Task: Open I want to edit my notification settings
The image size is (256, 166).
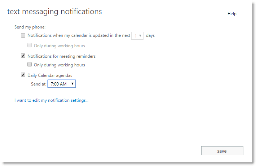Action: point(52,100)
